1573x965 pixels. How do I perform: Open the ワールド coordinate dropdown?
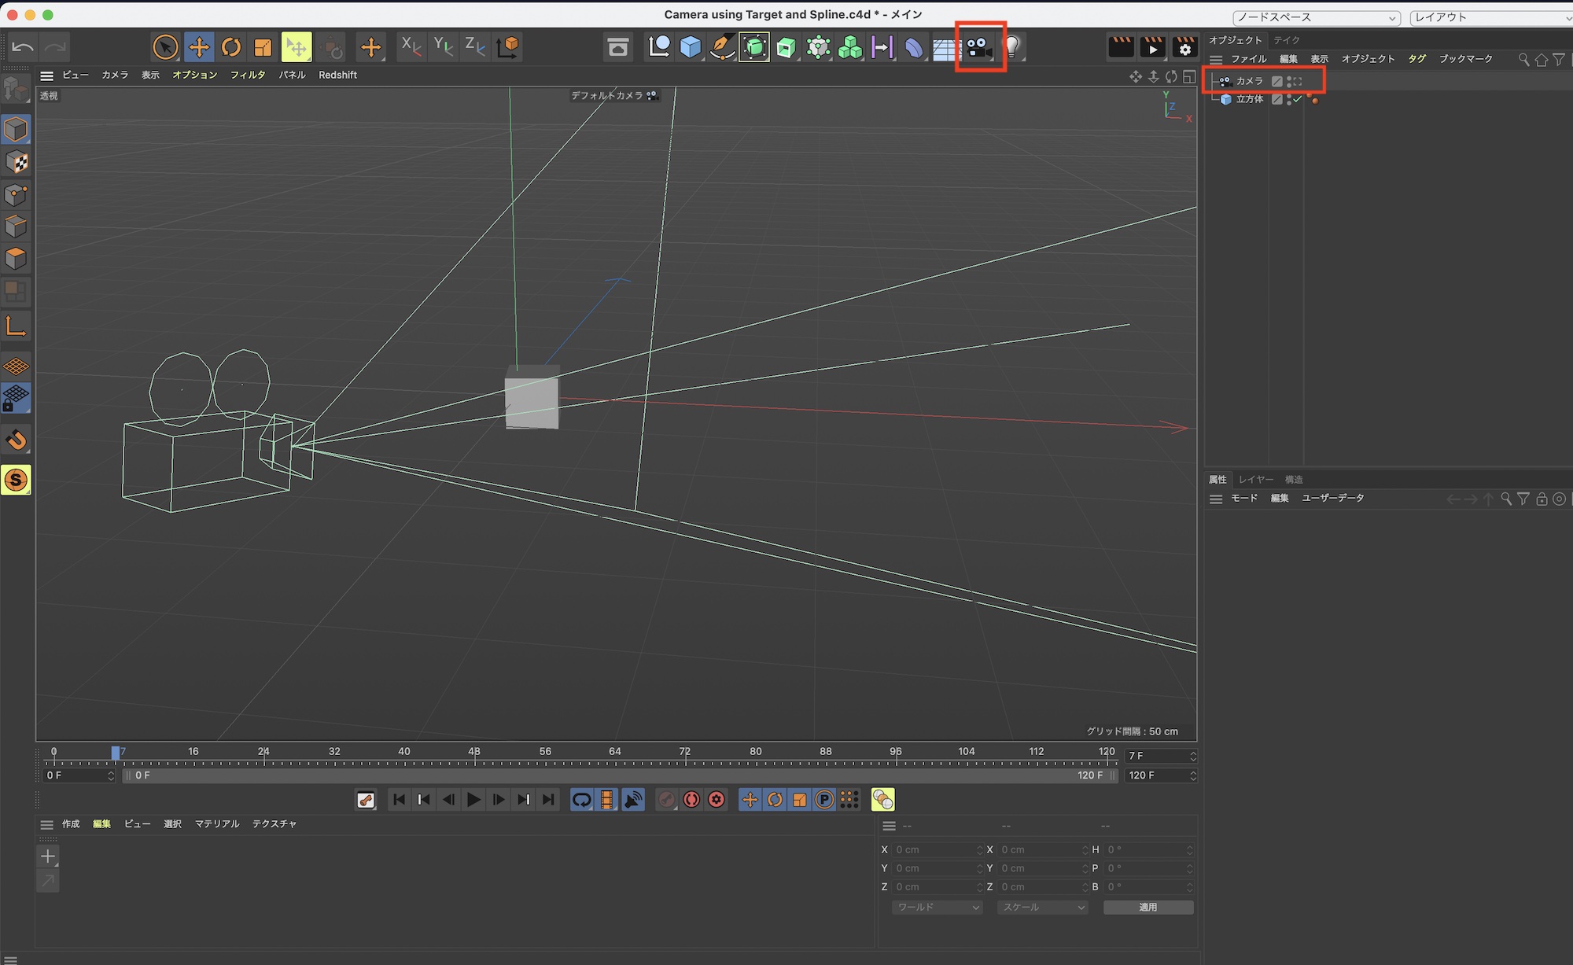click(x=938, y=907)
